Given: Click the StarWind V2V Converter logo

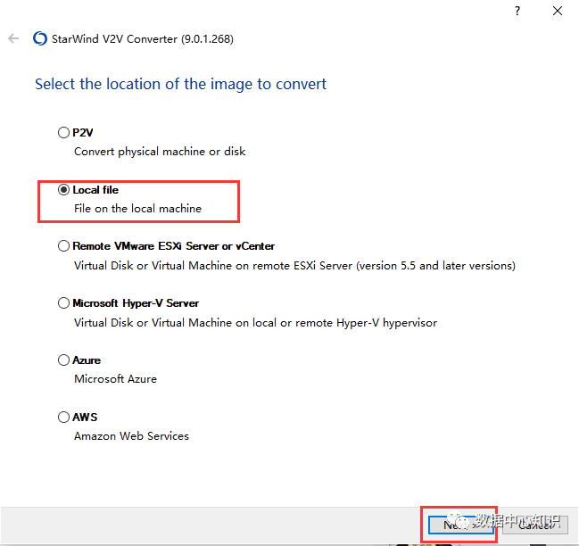Looking at the screenshot, I should (x=39, y=39).
